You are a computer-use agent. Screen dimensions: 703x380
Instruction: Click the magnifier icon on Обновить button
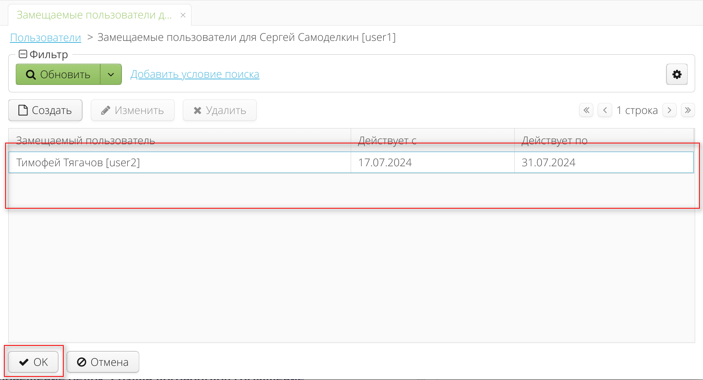[x=31, y=74]
